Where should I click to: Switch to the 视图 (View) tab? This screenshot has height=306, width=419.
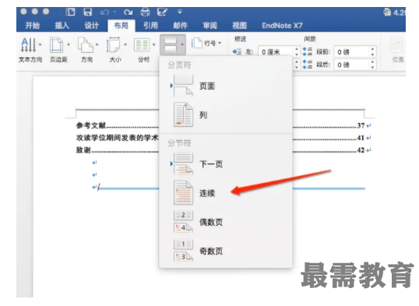pyautogui.click(x=239, y=26)
